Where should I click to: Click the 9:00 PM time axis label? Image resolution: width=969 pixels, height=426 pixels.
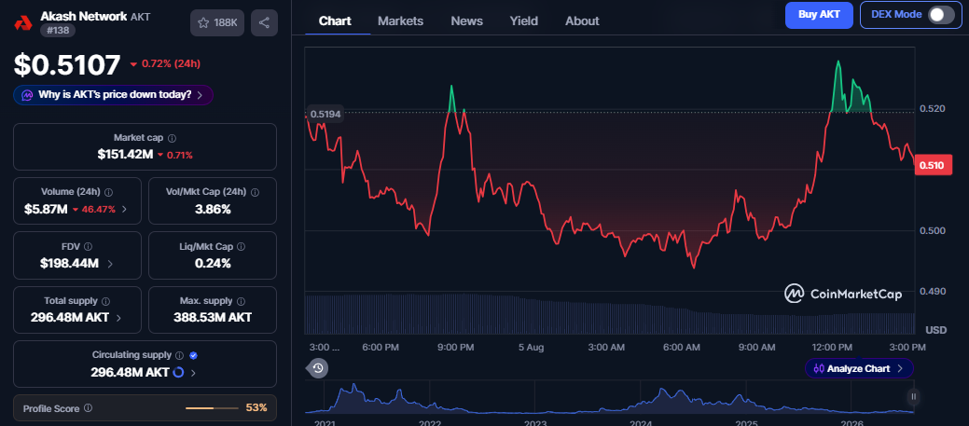455,348
